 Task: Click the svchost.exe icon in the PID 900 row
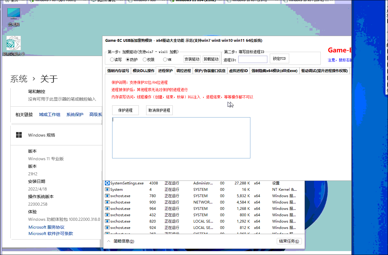pos(107,202)
